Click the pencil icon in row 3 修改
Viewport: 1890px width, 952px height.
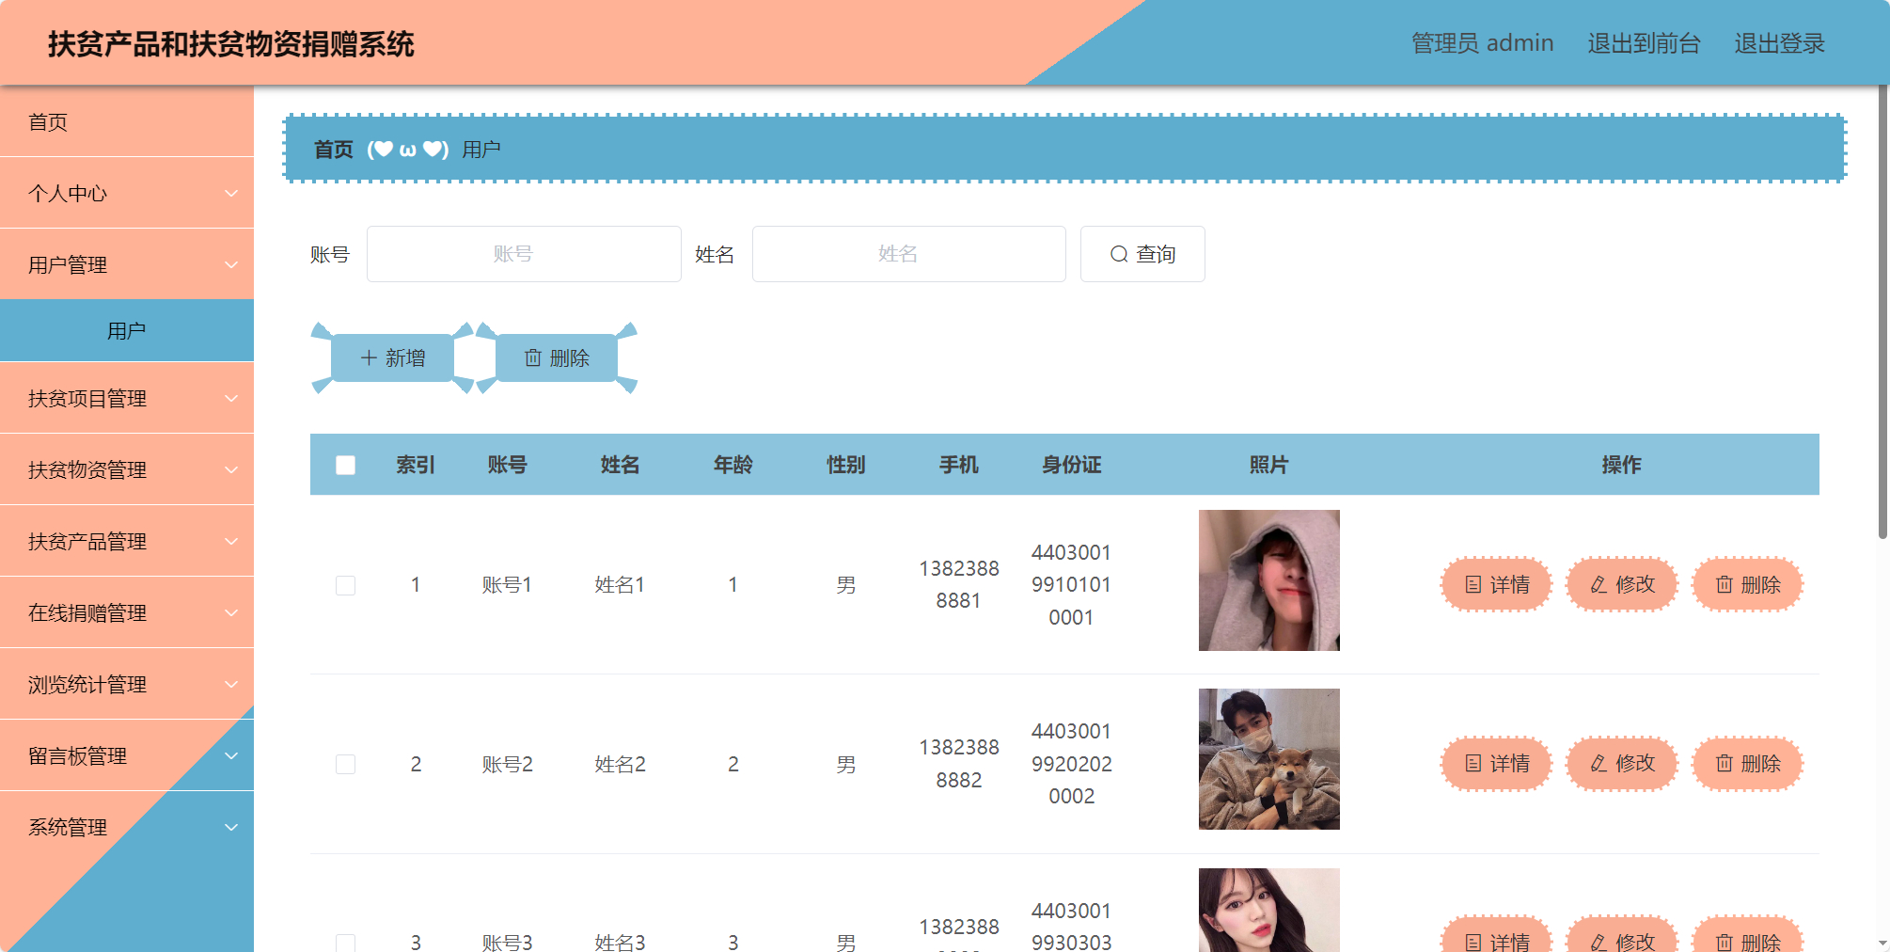coord(1599,942)
